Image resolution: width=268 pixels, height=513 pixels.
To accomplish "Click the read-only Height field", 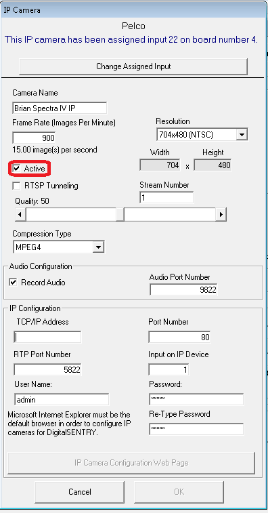I will tap(213, 165).
